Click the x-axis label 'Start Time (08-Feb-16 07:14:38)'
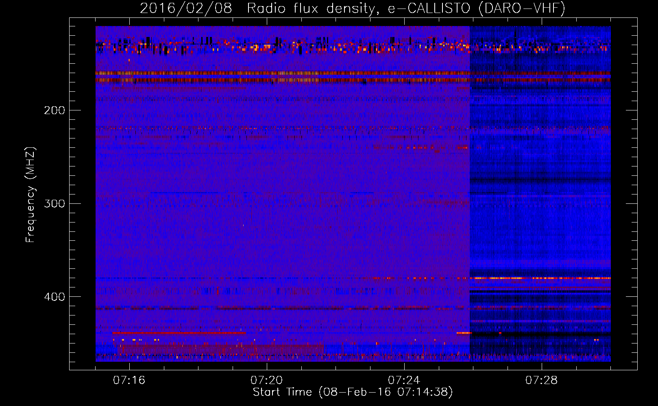The image size is (658, 406). coord(353,392)
